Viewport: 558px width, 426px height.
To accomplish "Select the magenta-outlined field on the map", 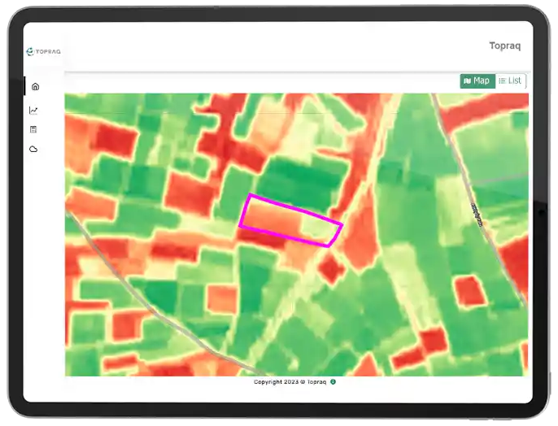I will pos(290,221).
